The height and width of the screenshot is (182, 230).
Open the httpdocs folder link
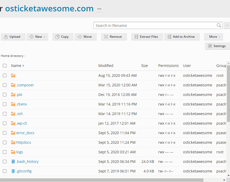23,142
